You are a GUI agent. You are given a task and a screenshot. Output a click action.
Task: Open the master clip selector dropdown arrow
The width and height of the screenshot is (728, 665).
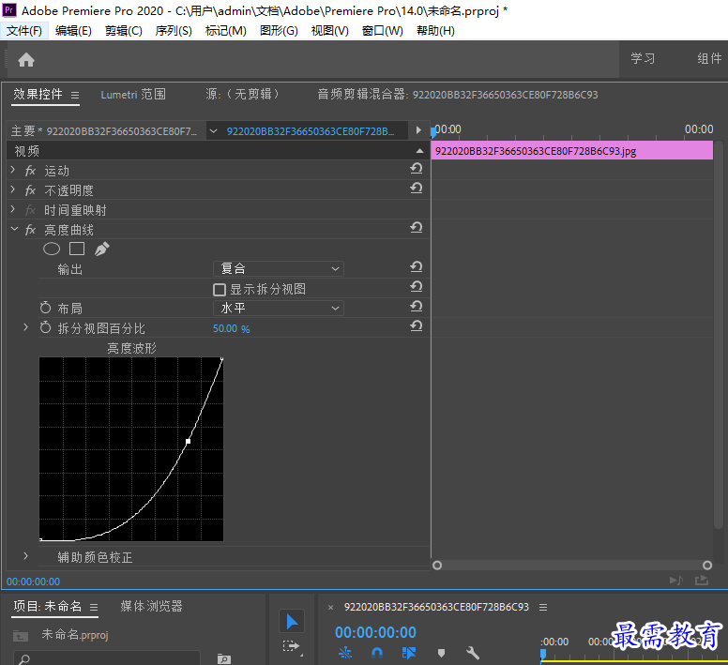click(213, 131)
